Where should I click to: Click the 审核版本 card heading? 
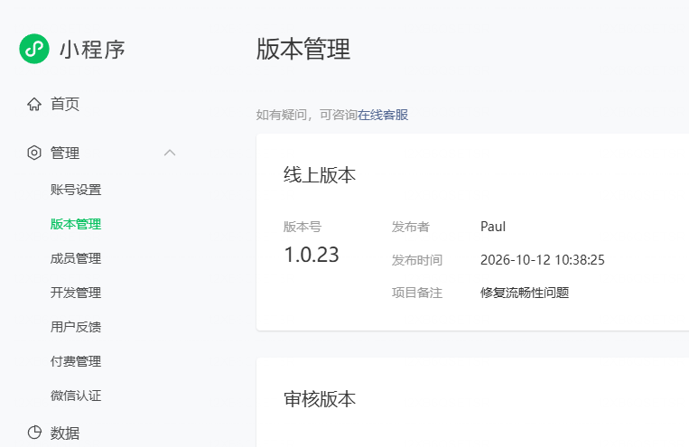(x=320, y=399)
